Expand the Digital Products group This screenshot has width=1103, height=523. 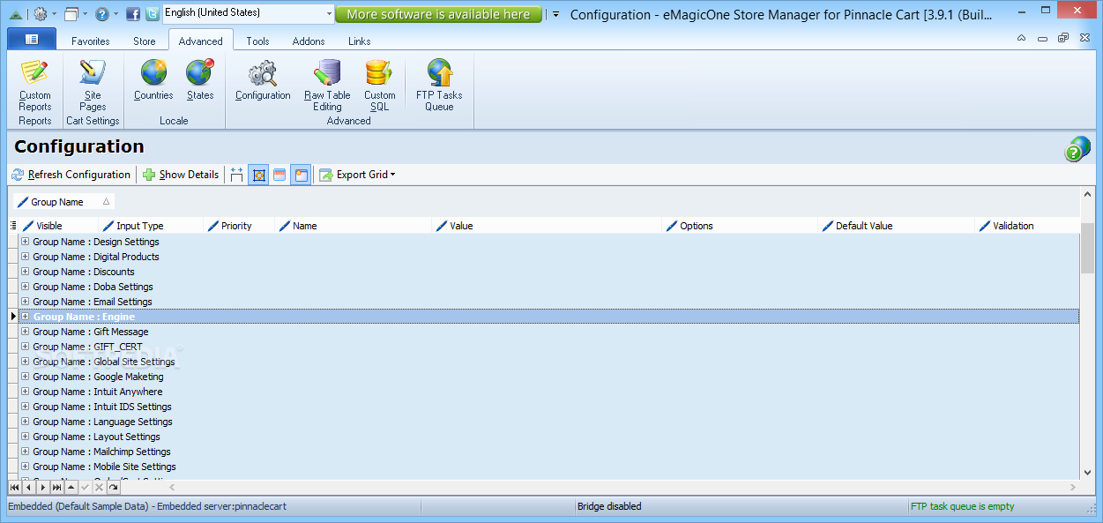click(x=25, y=257)
